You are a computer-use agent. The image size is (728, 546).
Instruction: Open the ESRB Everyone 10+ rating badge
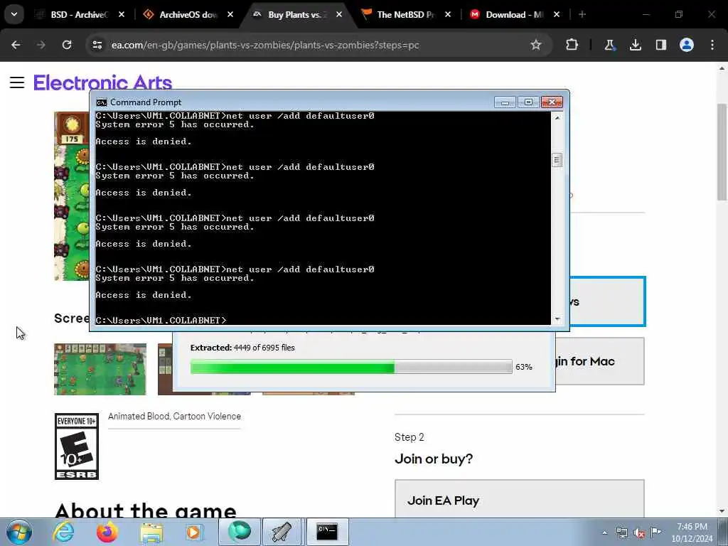(x=77, y=446)
